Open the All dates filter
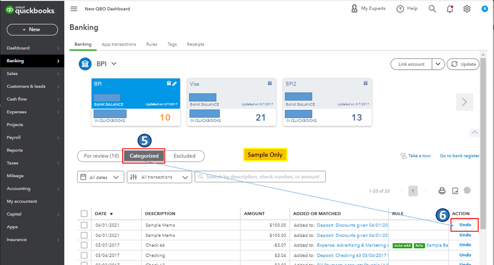 click(100, 177)
